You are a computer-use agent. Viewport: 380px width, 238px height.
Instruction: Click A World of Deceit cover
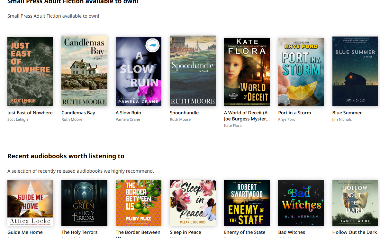tap(247, 72)
